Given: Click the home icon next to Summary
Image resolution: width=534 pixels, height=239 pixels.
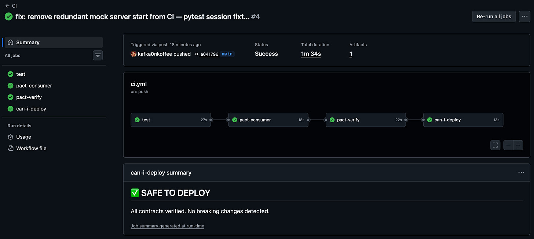Looking at the screenshot, I should (x=11, y=42).
